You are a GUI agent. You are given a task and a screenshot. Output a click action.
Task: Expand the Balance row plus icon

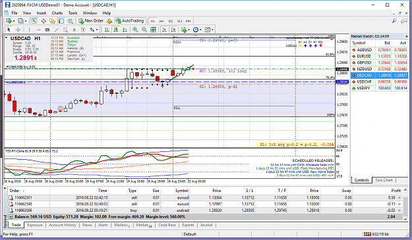[x=11, y=217]
